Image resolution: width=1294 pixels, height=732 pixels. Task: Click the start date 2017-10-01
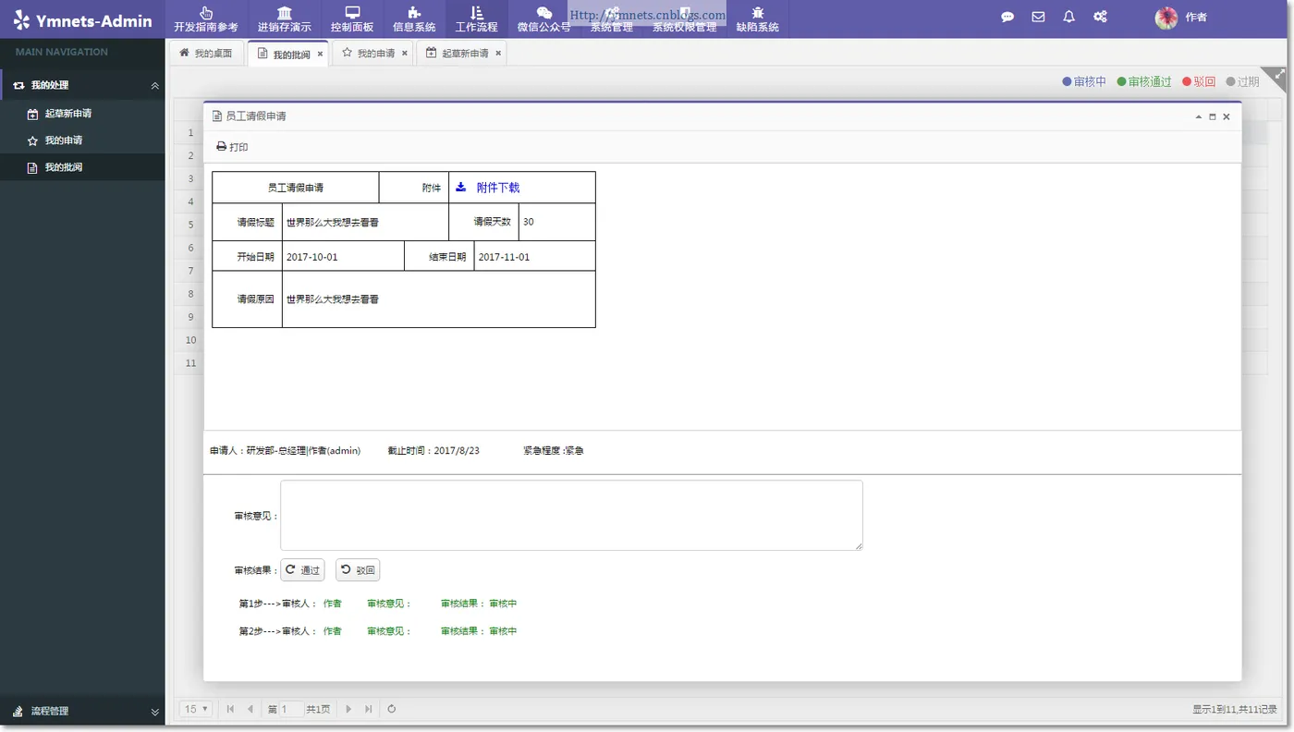(x=312, y=257)
